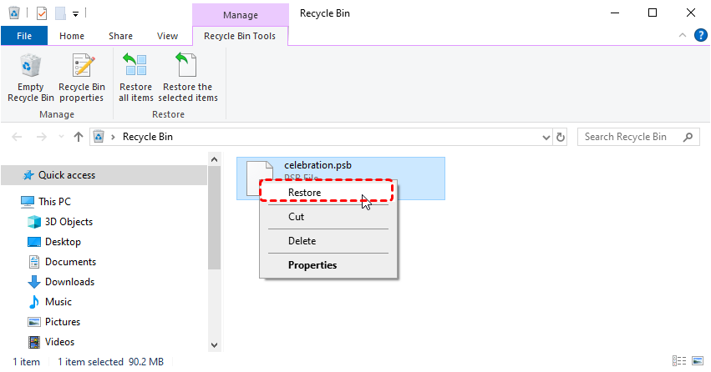Open the View ribbon tab

coord(167,36)
